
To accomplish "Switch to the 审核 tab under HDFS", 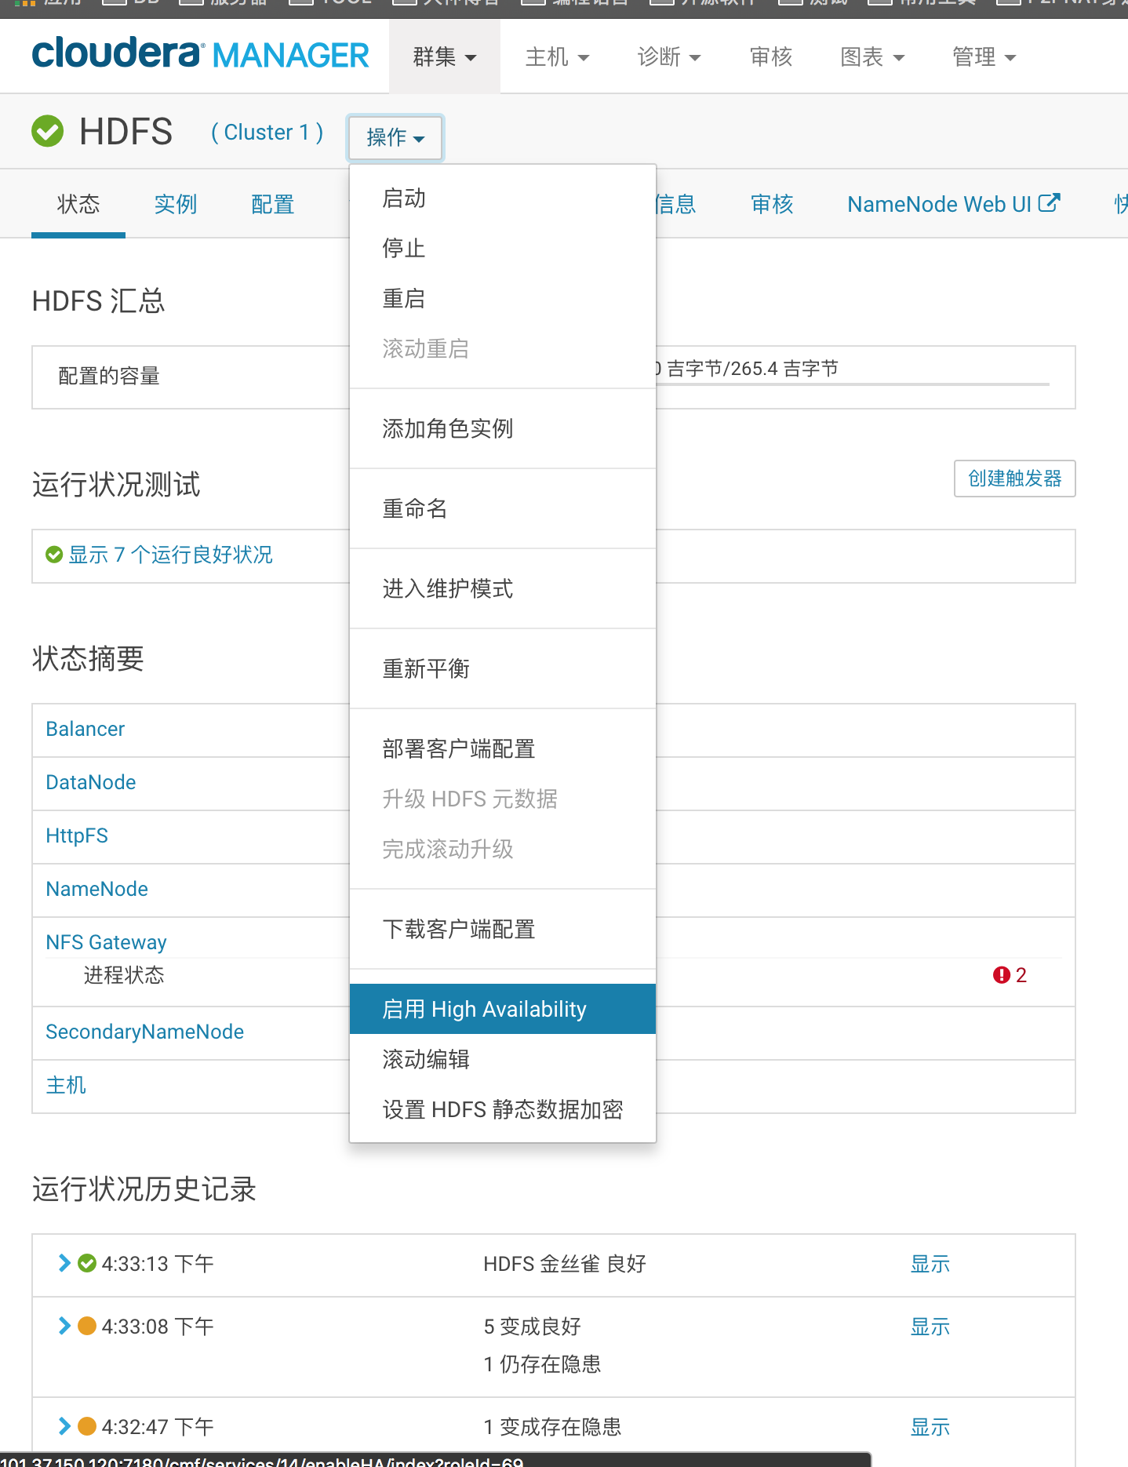I will point(772,204).
